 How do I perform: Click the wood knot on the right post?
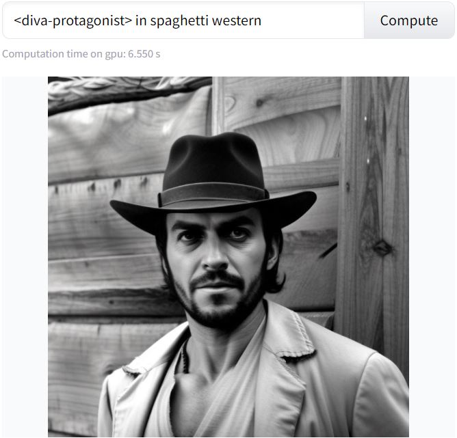tap(382, 248)
